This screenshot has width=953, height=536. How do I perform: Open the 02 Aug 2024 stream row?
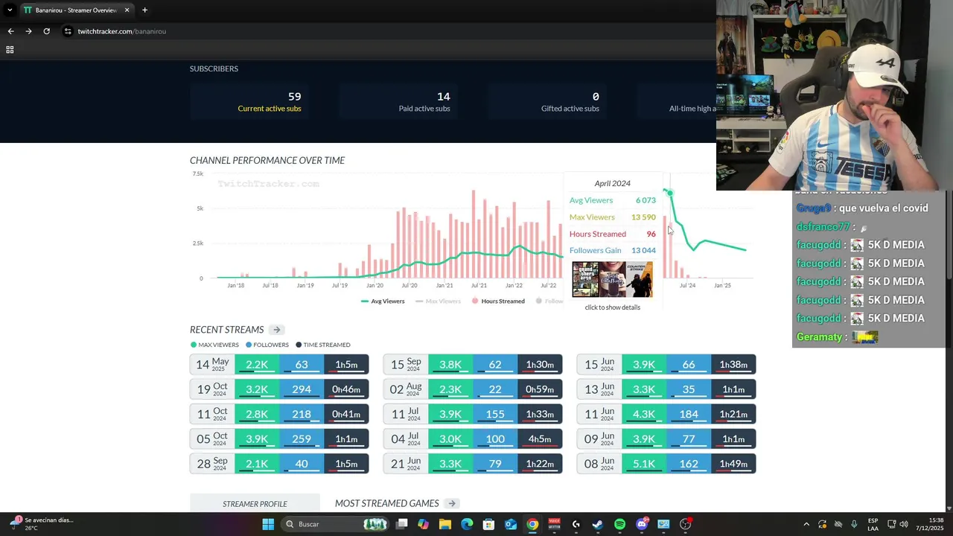(x=473, y=389)
